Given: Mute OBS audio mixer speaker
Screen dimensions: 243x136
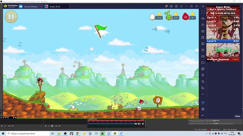Looking at the screenshot, I should tap(139, 124).
